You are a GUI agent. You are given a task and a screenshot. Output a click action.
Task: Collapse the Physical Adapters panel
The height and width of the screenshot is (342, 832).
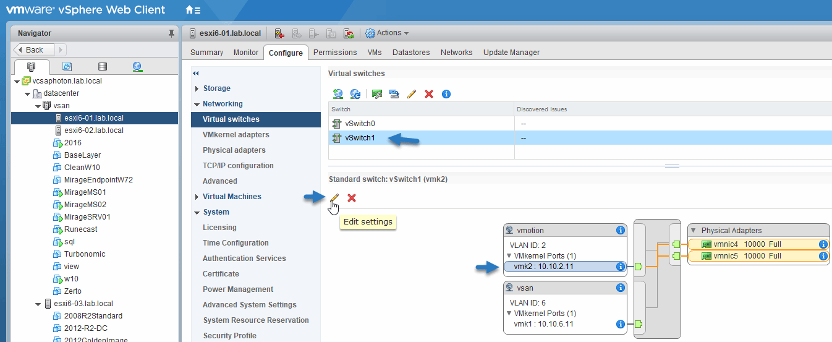tap(694, 231)
